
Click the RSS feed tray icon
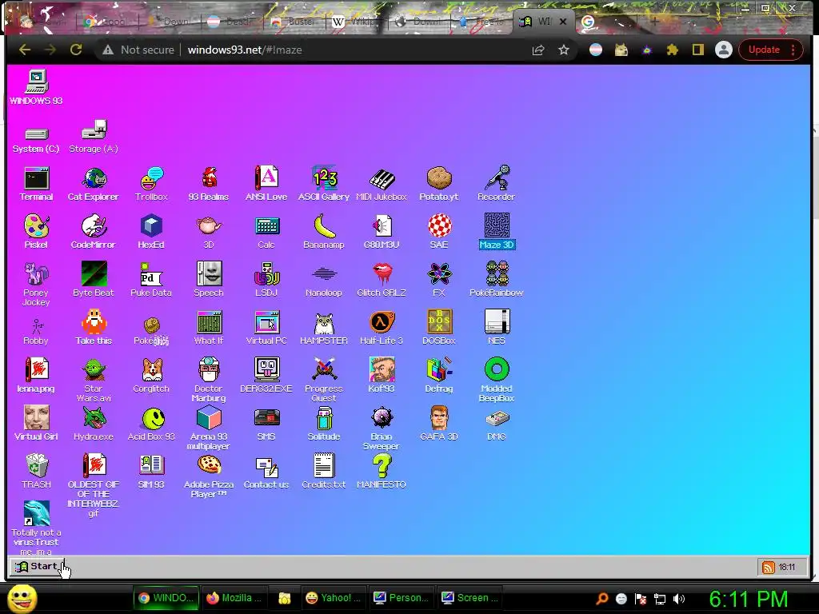(769, 568)
